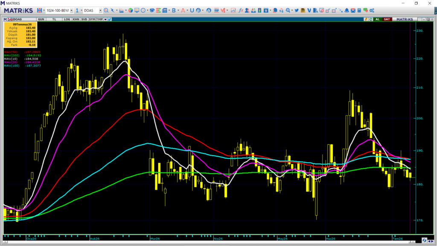
Task: Open dropdown arrow beside the 1 icon
Action: click(82, 10)
